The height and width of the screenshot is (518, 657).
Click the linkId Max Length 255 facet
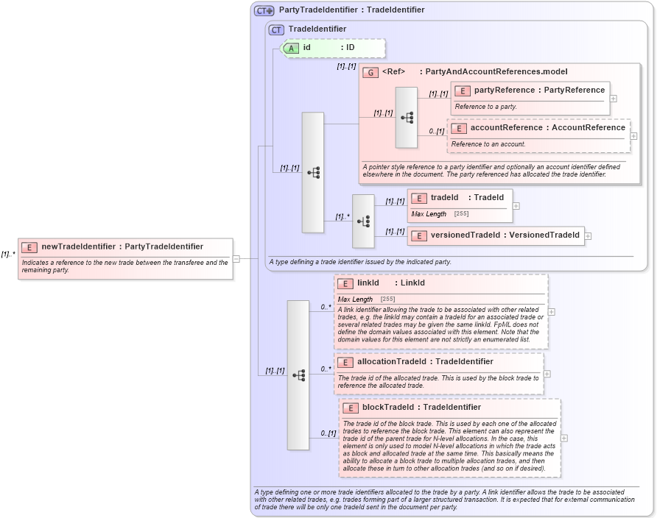[x=366, y=299]
